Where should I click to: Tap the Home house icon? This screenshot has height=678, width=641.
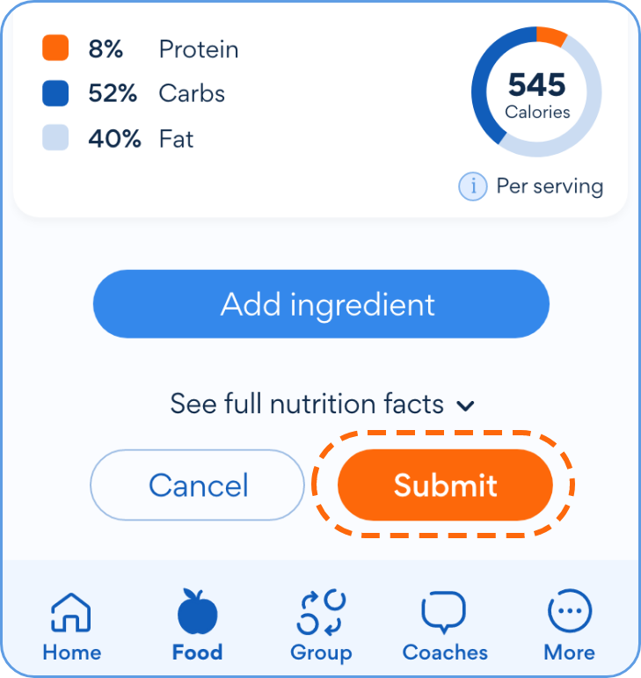click(x=71, y=612)
